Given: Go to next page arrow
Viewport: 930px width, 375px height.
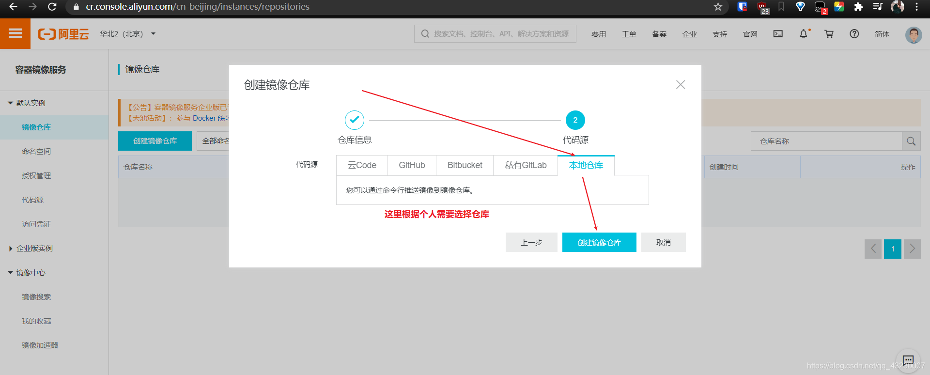Looking at the screenshot, I should pos(912,249).
